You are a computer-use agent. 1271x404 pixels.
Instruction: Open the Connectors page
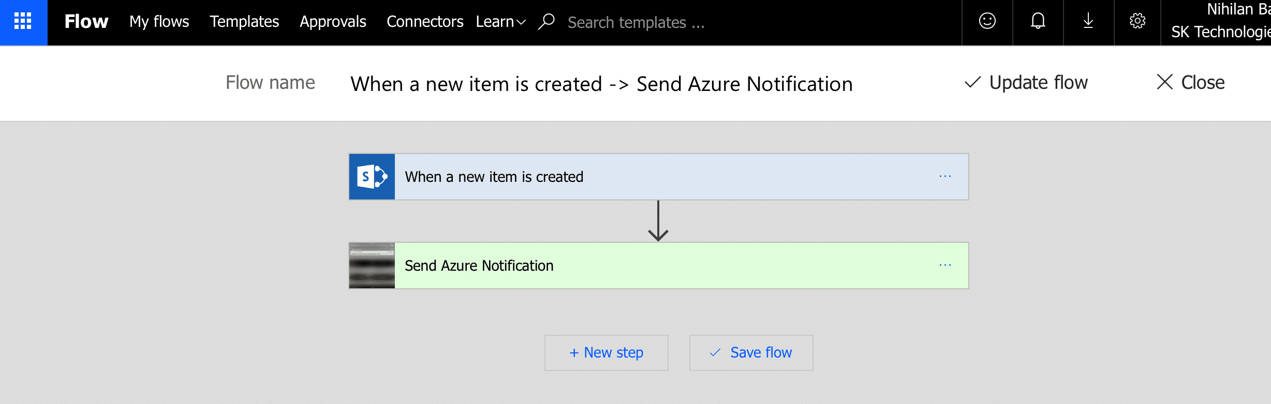tap(425, 22)
